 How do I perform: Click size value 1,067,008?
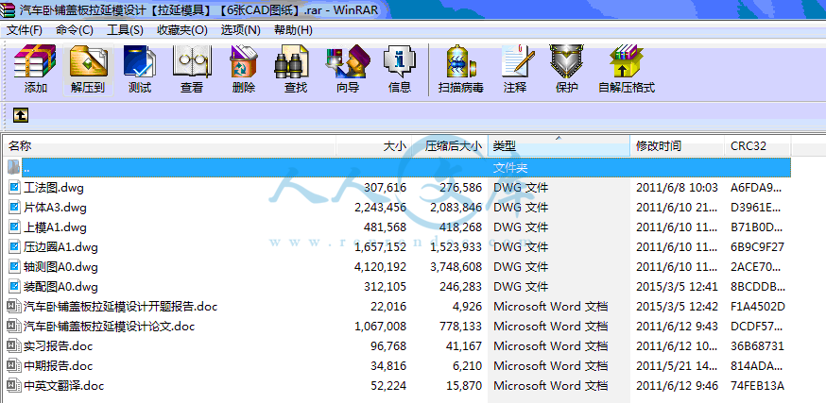[x=380, y=327]
